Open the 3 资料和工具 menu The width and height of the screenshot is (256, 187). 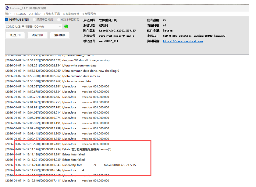pos(52,14)
